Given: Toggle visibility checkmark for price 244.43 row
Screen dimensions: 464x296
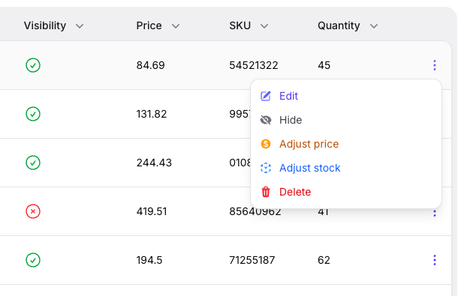Looking at the screenshot, I should pyautogui.click(x=33, y=163).
